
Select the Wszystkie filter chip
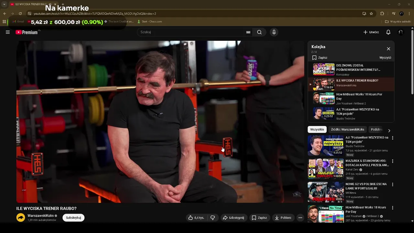[317, 129]
